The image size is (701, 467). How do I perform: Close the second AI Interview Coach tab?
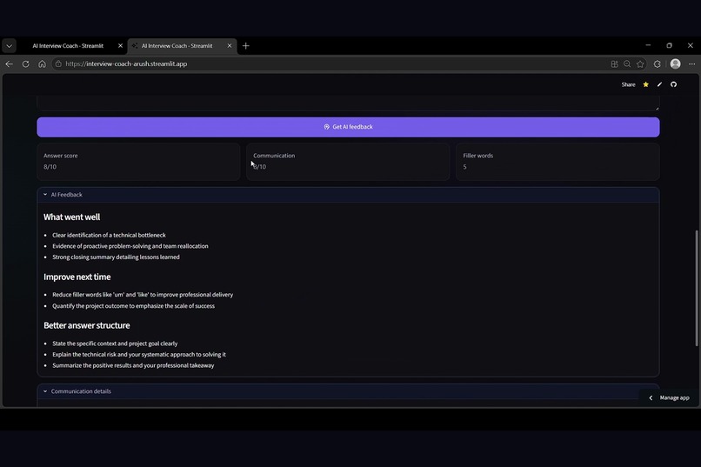230,45
